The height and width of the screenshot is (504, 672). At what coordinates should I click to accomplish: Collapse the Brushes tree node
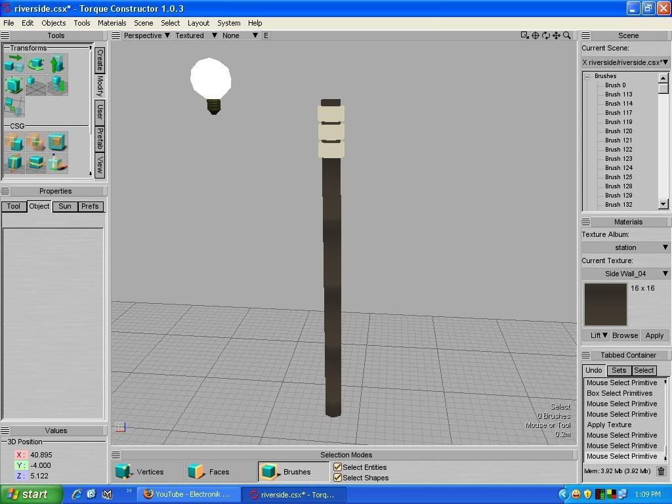(x=587, y=76)
